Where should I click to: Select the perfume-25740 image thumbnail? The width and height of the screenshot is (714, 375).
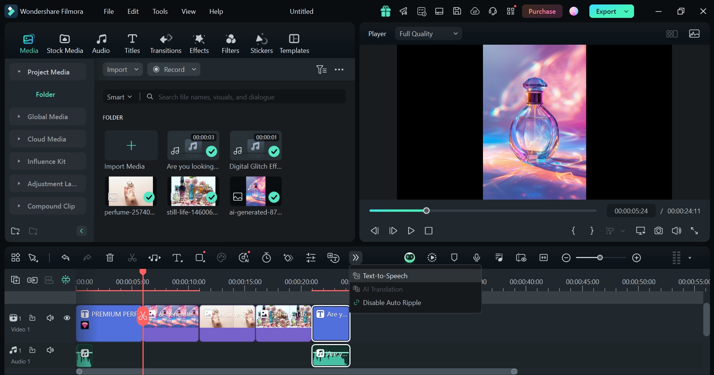tap(131, 191)
